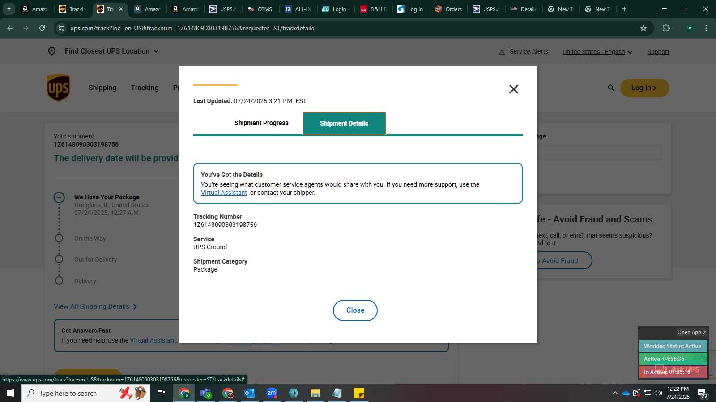Image resolution: width=716 pixels, height=402 pixels.
Task: Click the UPS Ground service text
Action: [210, 247]
